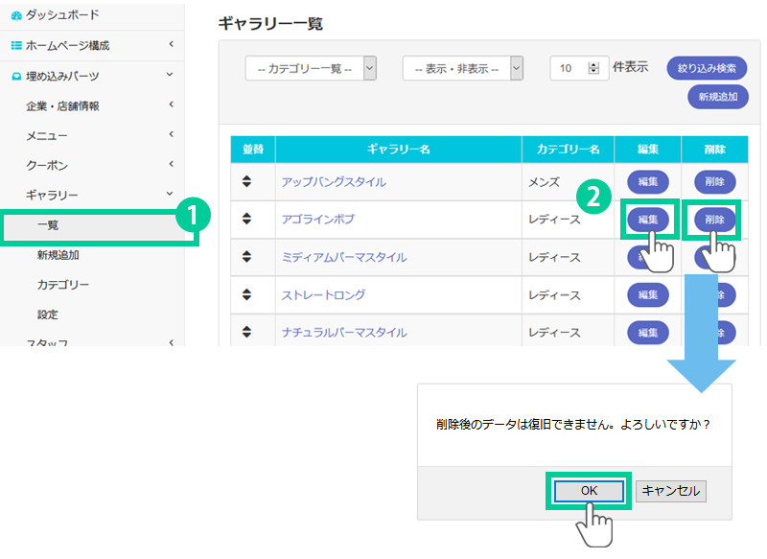This screenshot has width=767, height=559.
Task: Open the カテゴリー一覧 dropdown filter
Action: (x=311, y=68)
